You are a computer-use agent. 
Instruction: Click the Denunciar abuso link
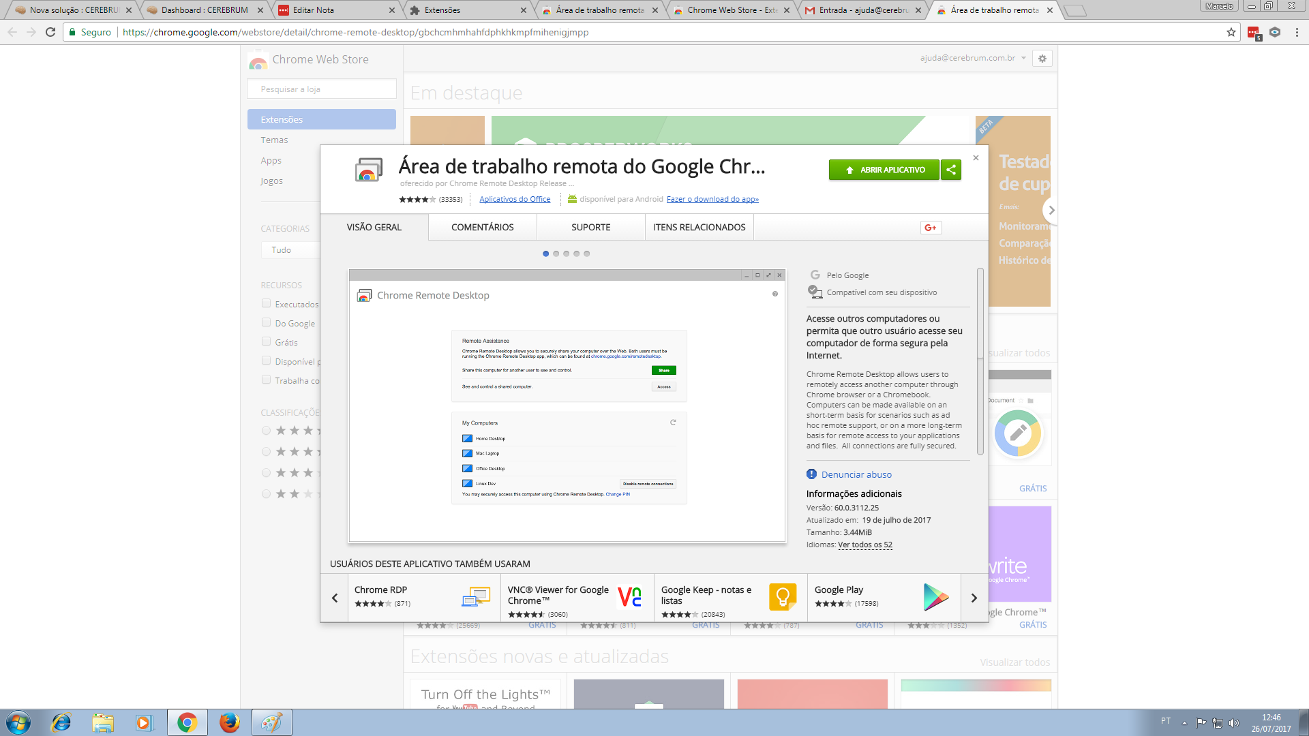point(856,474)
